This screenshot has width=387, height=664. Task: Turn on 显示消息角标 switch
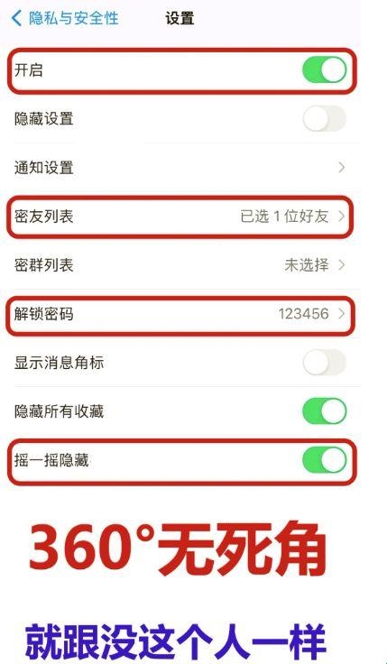coord(325,363)
